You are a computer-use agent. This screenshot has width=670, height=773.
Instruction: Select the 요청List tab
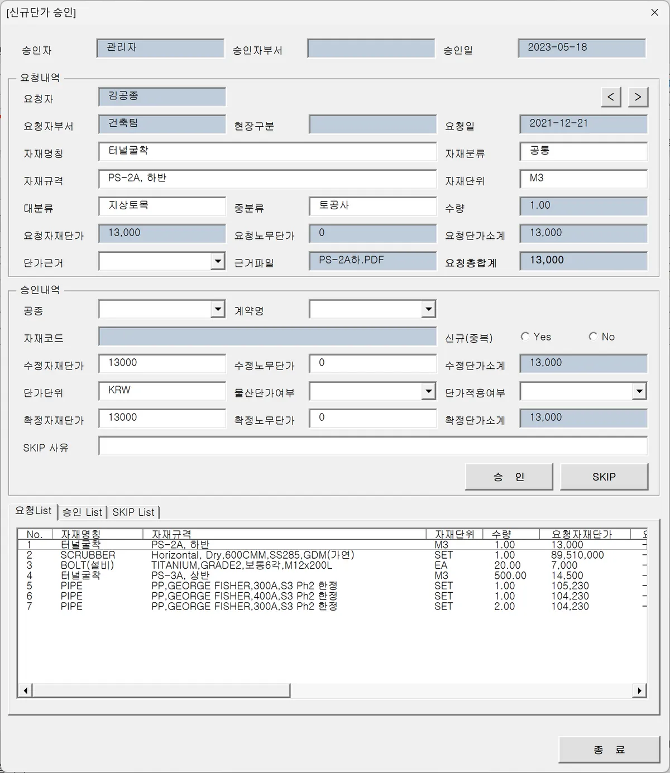pyautogui.click(x=33, y=511)
